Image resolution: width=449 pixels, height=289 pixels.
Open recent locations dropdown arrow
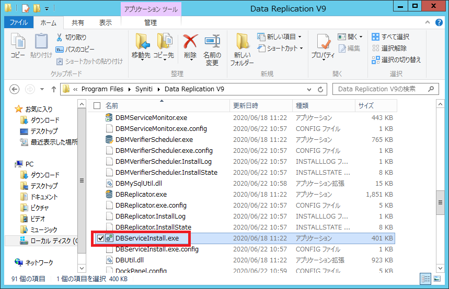pos(42,89)
